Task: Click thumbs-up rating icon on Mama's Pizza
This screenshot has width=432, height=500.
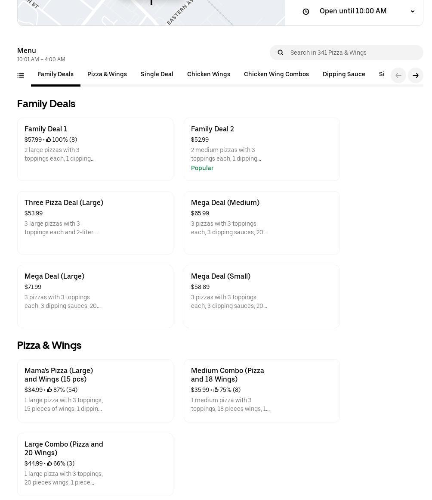Action: tap(49, 390)
